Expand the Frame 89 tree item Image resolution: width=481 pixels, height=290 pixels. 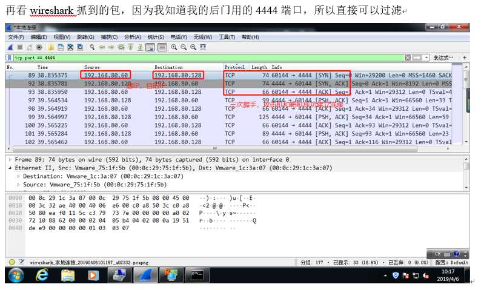pyautogui.click(x=10, y=159)
